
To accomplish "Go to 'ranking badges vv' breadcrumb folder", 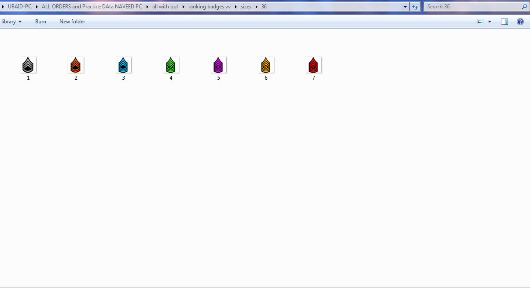I will point(210,7).
